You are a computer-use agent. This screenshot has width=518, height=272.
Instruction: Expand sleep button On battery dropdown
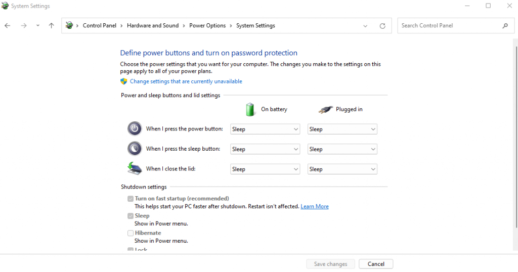[265, 149]
